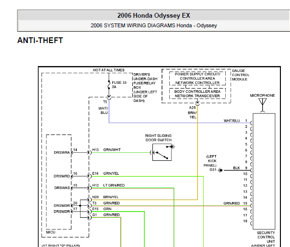This screenshot has width=290, height=247.
Task: Click the "GRN/RED" label next to G1
Action: (112, 214)
